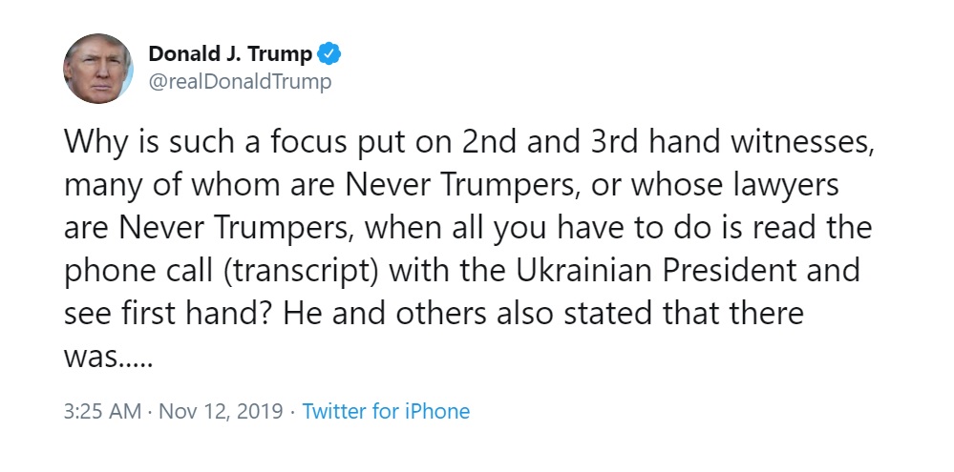The width and height of the screenshot is (954, 472).
Task: Open the Twitter for iPhone source link
Action: click(x=387, y=411)
